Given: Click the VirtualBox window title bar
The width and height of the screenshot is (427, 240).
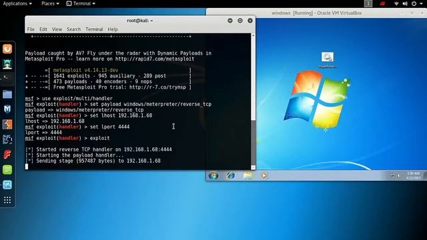Looking at the screenshot, I should 316,13.
